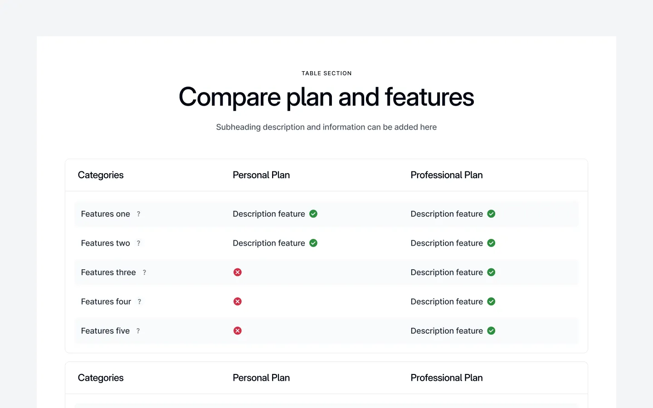This screenshot has height=408, width=653.
Task: Click green check in Features one Personal Plan
Action: point(313,214)
